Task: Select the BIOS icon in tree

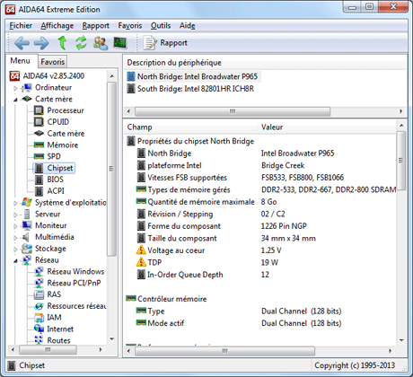Action: [x=39, y=180]
